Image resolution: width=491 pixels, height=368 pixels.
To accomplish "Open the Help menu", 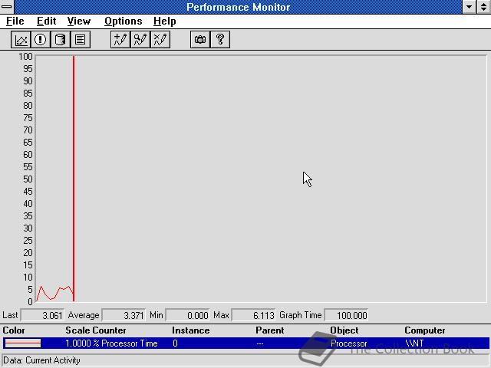I will 165,21.
